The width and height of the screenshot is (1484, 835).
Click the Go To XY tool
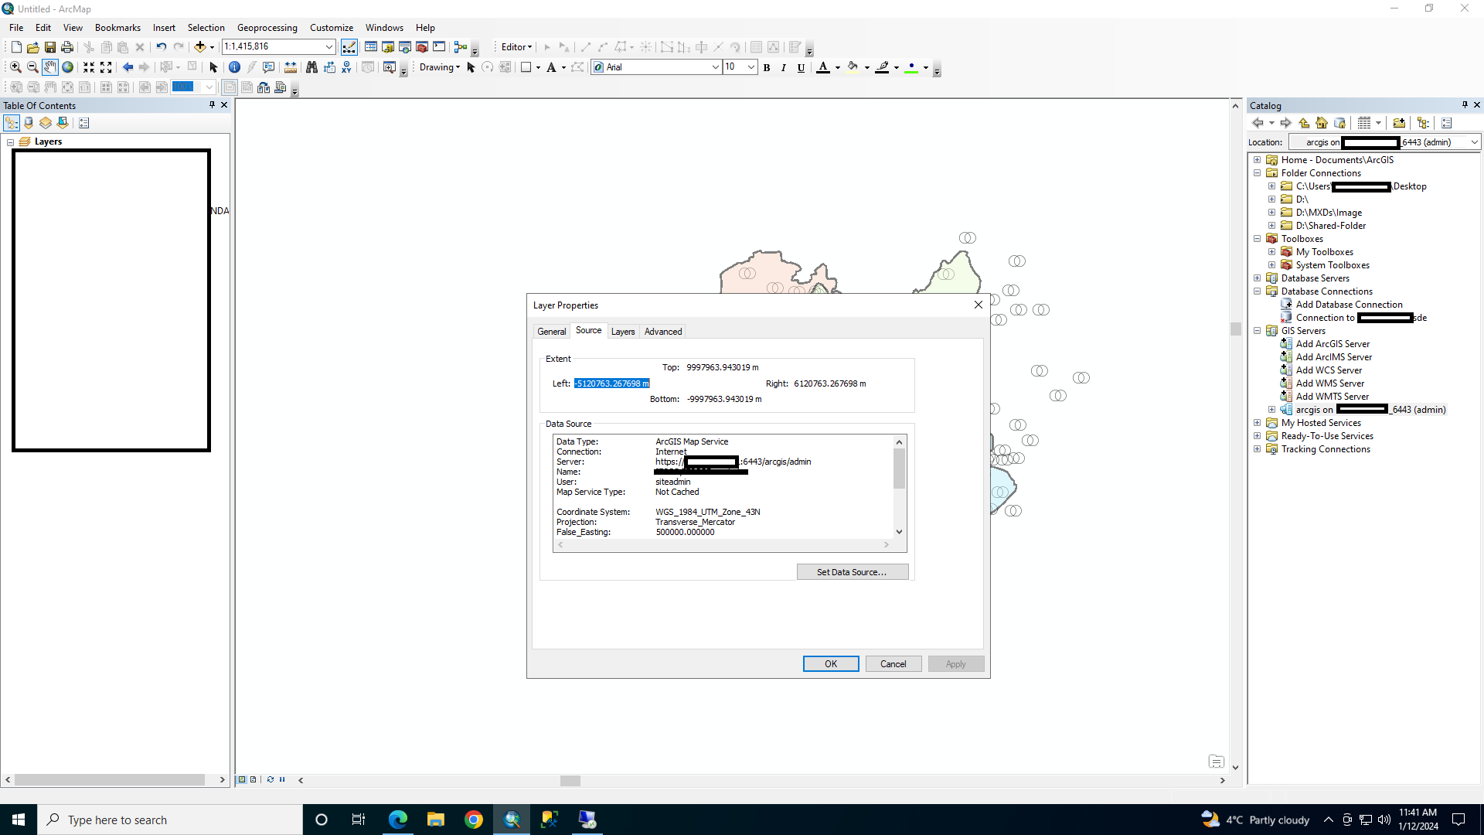[x=346, y=67]
